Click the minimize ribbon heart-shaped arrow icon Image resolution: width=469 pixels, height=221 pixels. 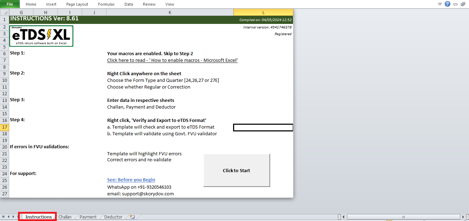tap(440, 4)
